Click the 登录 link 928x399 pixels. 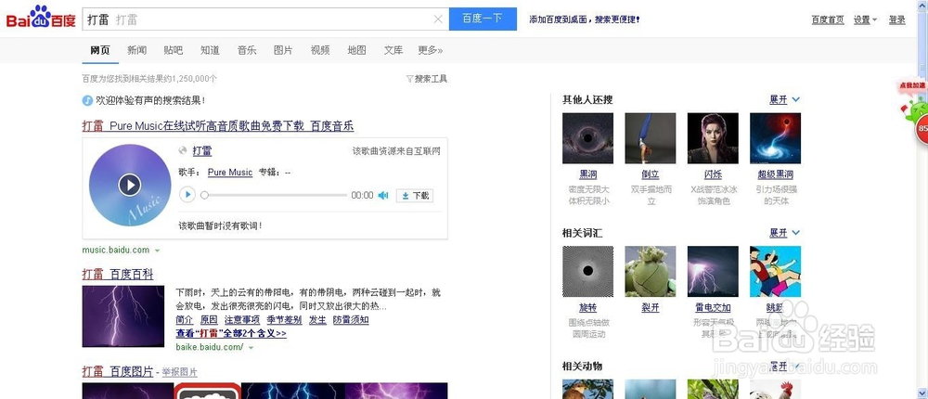coord(896,19)
